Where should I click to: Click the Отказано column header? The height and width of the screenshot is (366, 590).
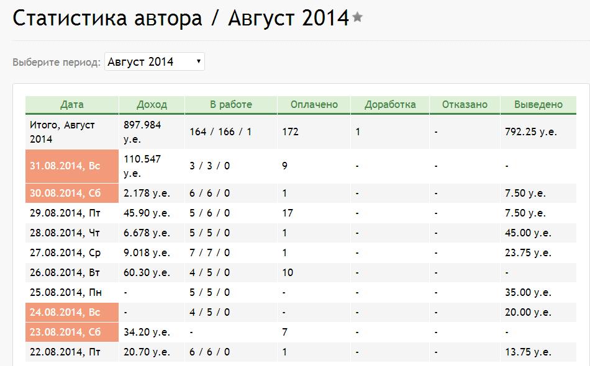pos(465,105)
